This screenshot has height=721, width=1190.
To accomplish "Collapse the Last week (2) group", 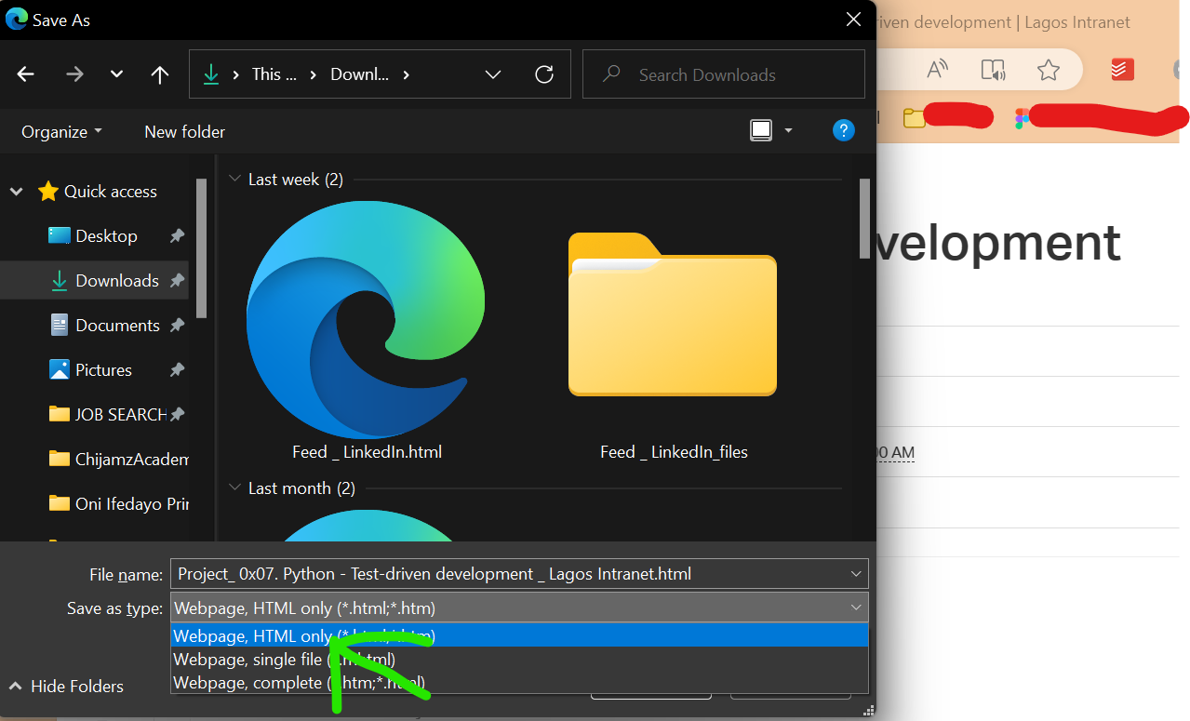I will coord(234,180).
